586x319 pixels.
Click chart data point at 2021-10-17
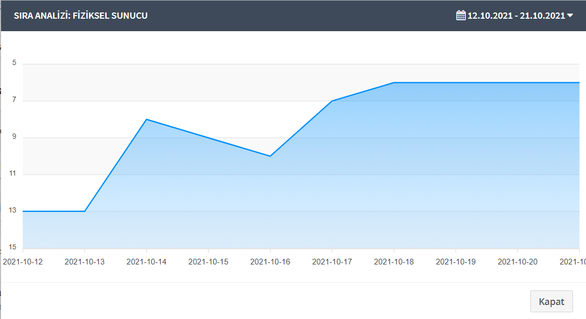332,101
